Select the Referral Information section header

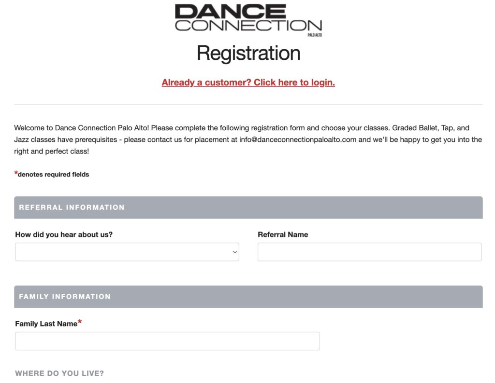(x=248, y=207)
